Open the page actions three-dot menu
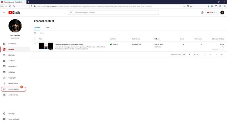Viewport: 227px width, 123px height. (x=184, y=6)
